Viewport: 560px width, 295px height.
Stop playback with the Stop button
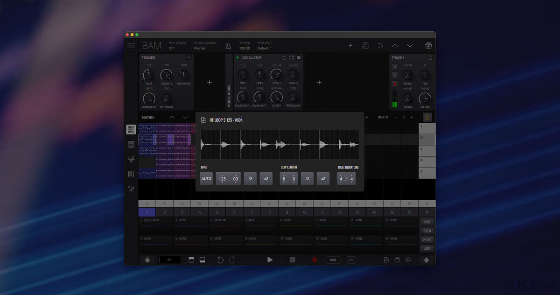[x=292, y=260]
